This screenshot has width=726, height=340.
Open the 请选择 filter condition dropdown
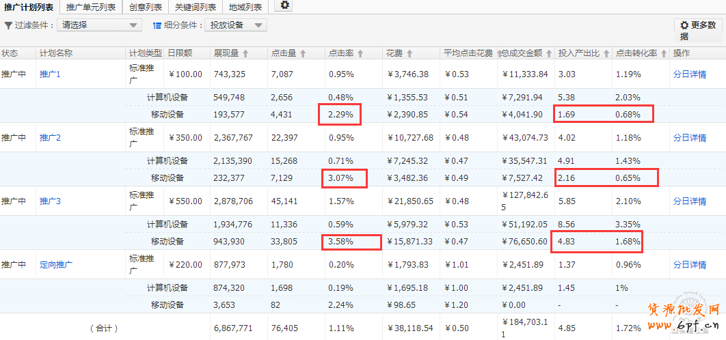(99, 25)
